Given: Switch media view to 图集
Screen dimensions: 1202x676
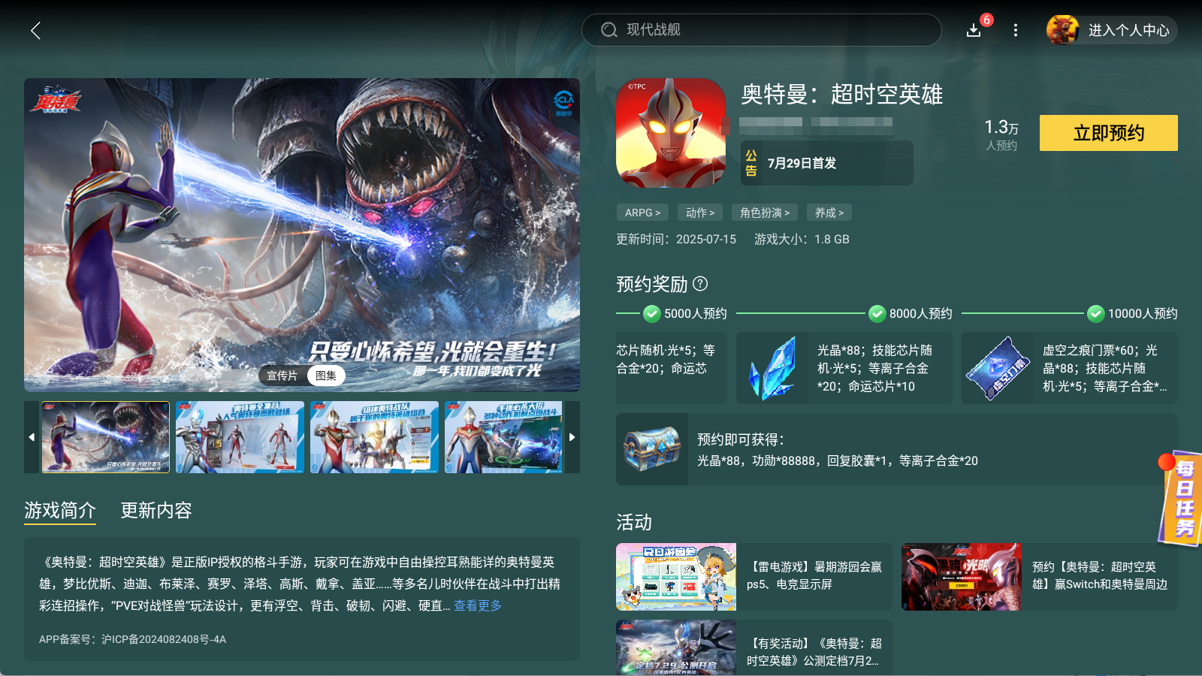Looking at the screenshot, I should click(x=326, y=376).
